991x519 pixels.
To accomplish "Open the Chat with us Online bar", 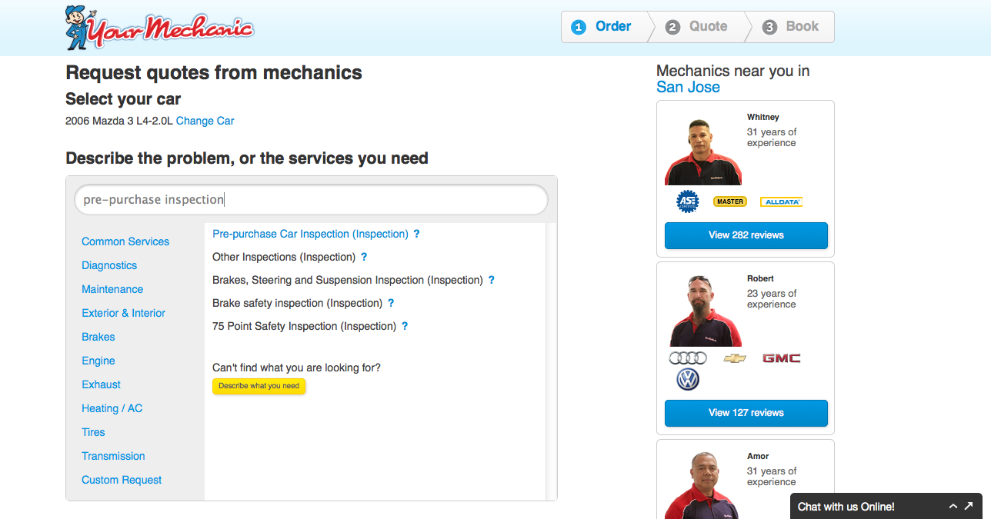I will click(886, 507).
